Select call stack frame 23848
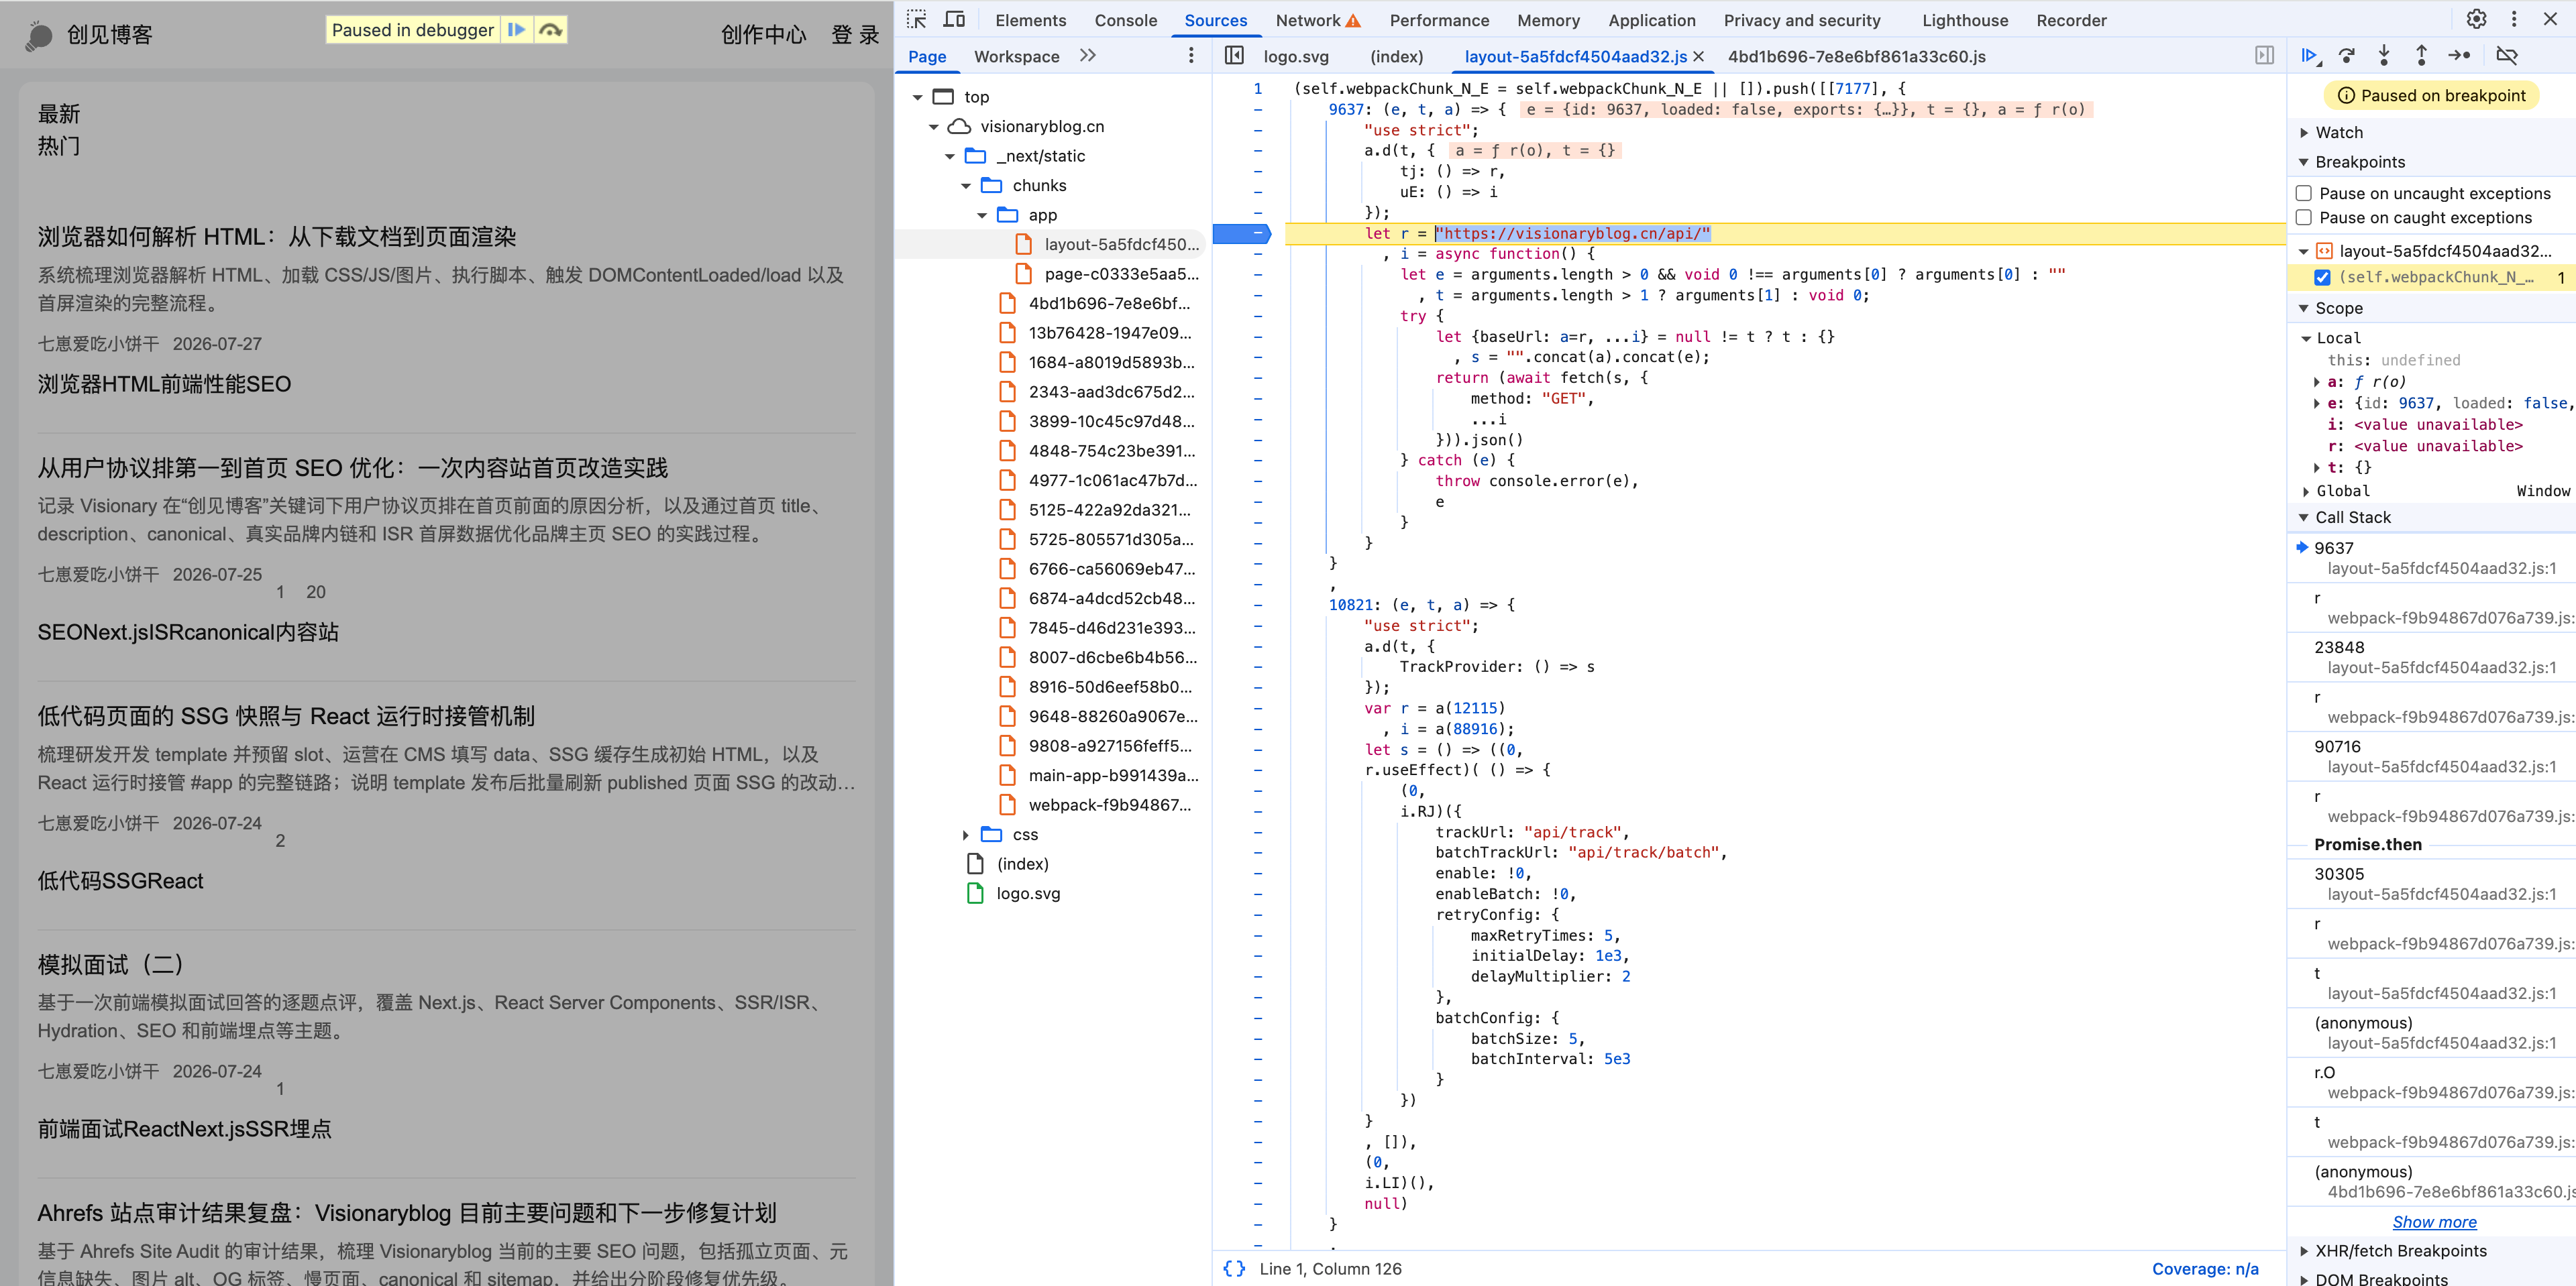This screenshot has height=1286, width=2576. click(x=2432, y=658)
